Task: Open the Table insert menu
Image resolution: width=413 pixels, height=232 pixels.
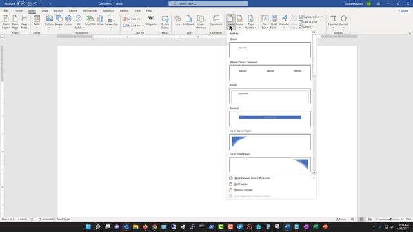Action: [x=37, y=22]
